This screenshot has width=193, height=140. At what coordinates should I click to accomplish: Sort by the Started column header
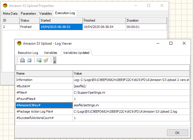pyautogui.click(x=61, y=20)
